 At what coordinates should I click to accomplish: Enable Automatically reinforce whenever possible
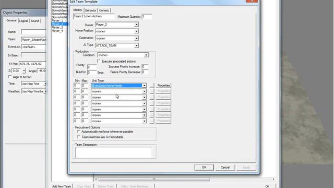tap(78, 132)
